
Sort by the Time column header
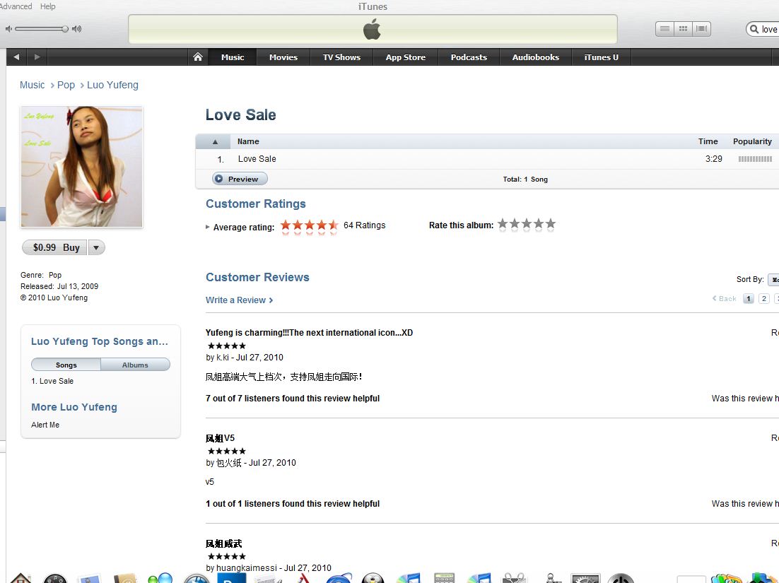[x=708, y=141]
